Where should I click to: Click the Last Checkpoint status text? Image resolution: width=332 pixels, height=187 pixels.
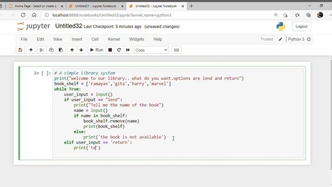[x=113, y=26]
